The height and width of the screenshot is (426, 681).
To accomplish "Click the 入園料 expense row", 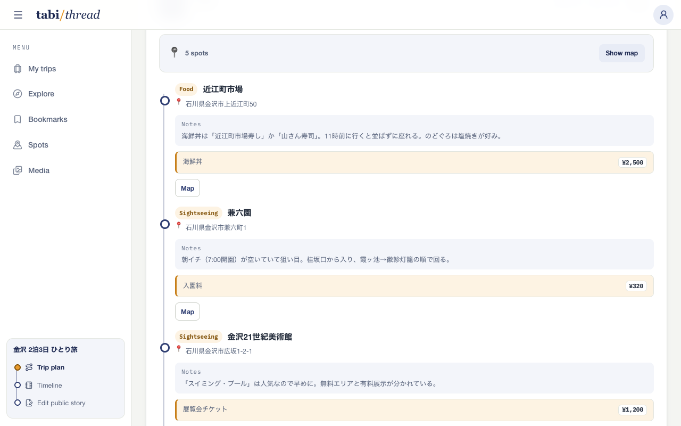I will [414, 286].
